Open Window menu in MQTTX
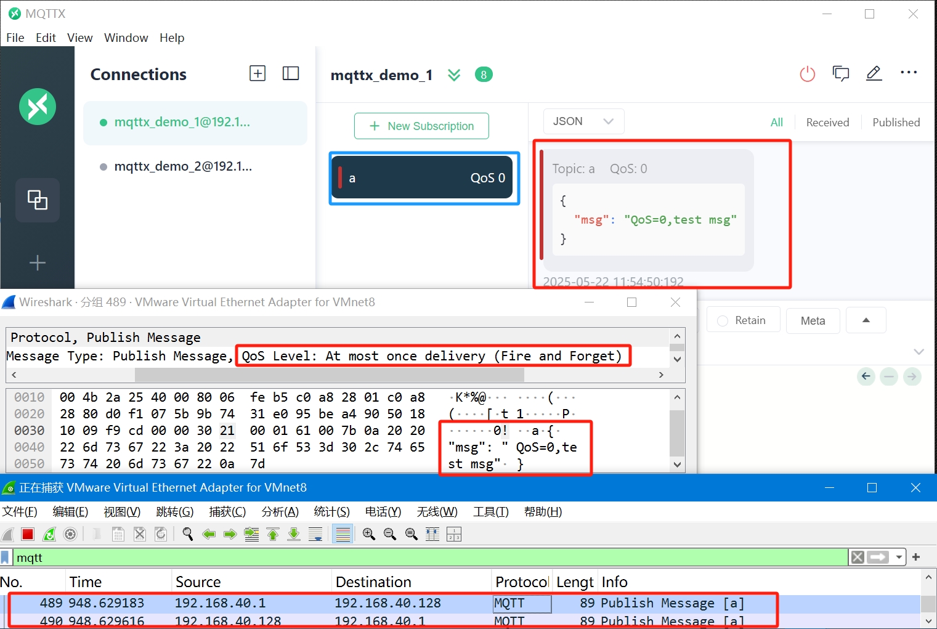Image resolution: width=937 pixels, height=629 pixels. [126, 38]
